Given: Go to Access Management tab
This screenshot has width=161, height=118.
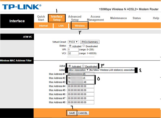Looking at the screenshot, I should [95, 18].
